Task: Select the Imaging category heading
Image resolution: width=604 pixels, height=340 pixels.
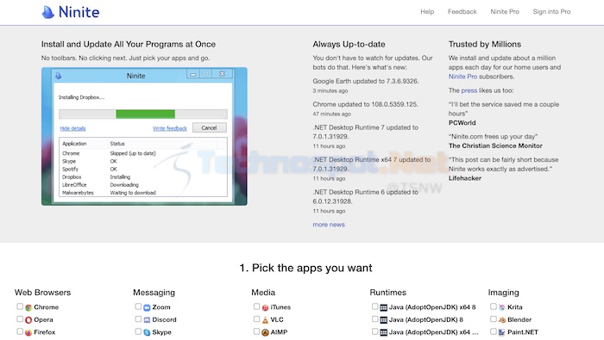Action: [503, 293]
